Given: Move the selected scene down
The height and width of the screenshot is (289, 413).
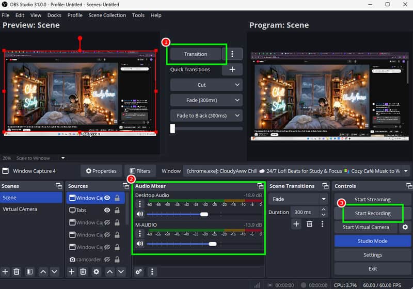Looking at the screenshot, I should (x=54, y=271).
